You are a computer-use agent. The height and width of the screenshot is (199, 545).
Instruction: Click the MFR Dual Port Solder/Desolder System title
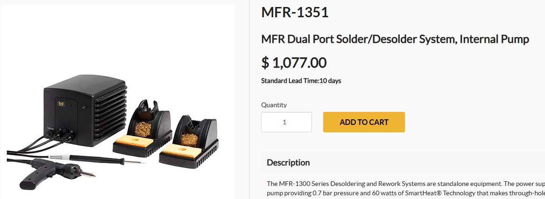tap(395, 39)
